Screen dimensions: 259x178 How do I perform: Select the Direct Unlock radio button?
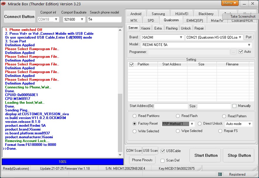(199, 123)
